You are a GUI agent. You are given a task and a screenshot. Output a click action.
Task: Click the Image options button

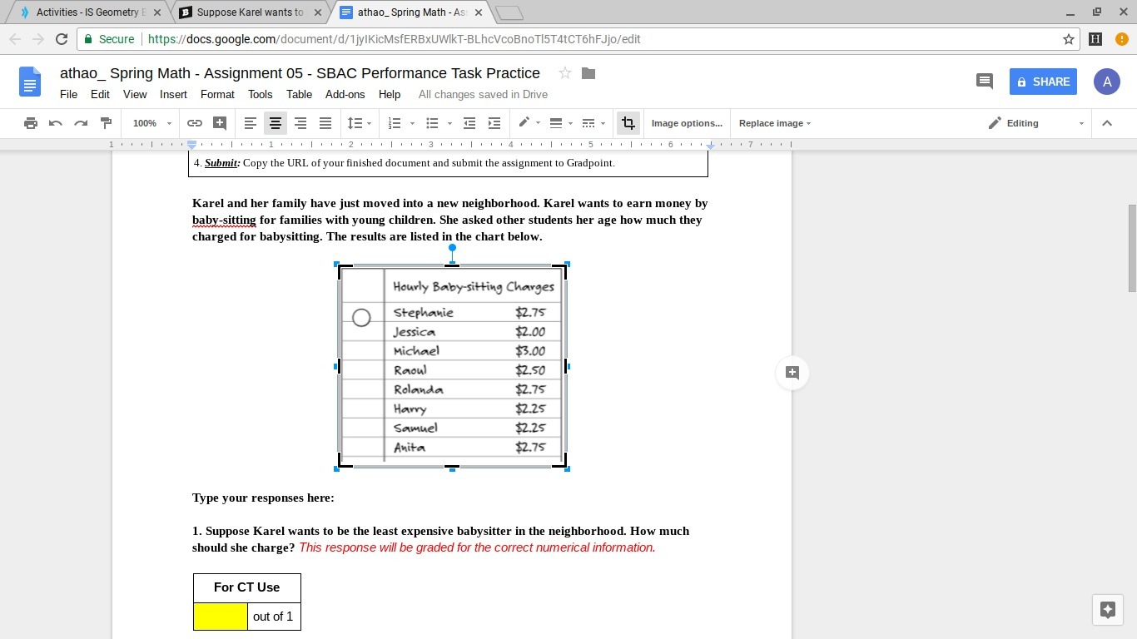tap(687, 123)
